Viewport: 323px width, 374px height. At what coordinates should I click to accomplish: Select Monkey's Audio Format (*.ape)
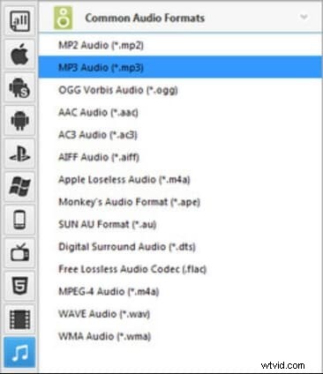point(180,202)
